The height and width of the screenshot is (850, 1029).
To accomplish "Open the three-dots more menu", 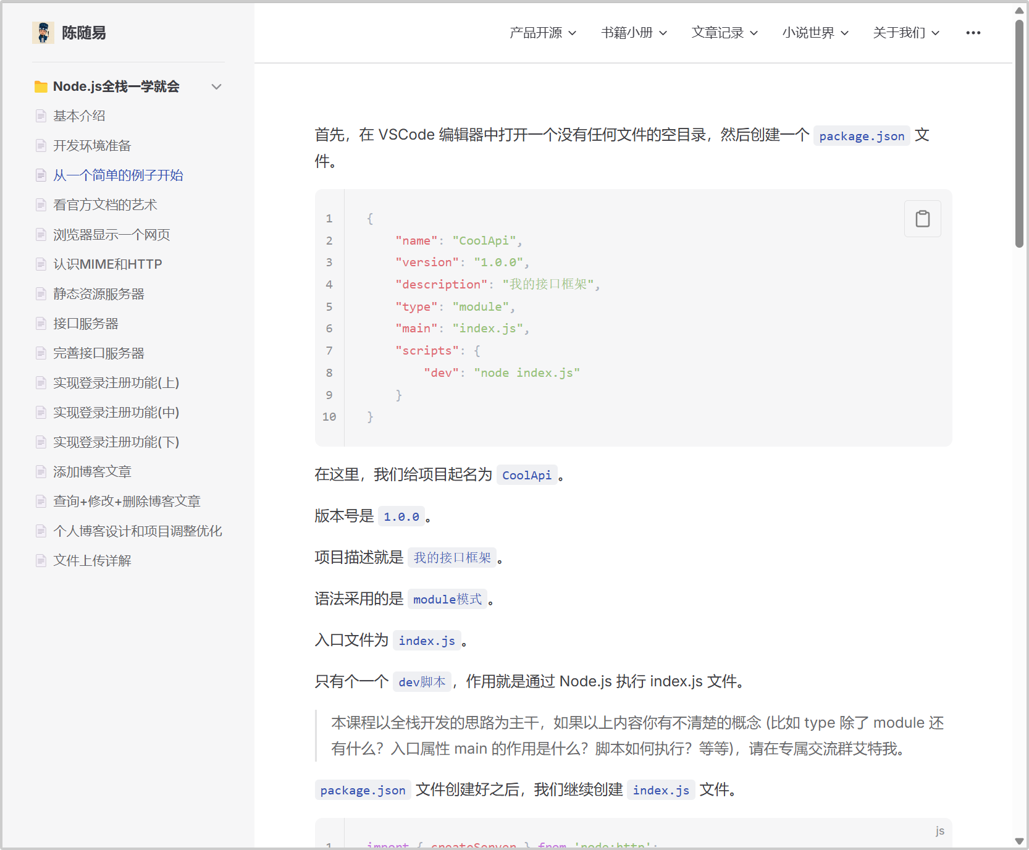I will click(x=973, y=33).
